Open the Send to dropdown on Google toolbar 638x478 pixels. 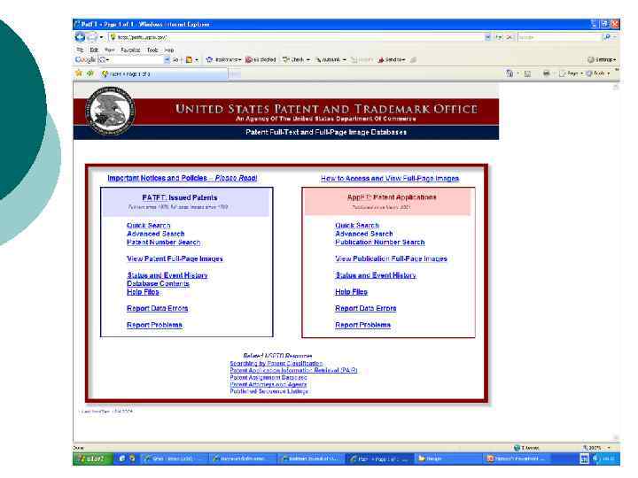392,59
